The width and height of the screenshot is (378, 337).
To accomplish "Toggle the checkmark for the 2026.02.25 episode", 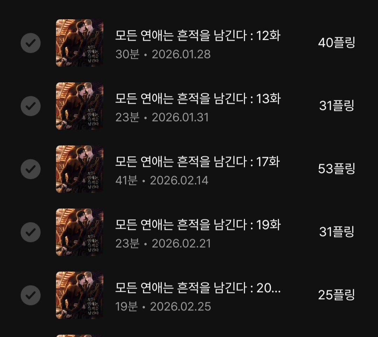I will [30, 295].
